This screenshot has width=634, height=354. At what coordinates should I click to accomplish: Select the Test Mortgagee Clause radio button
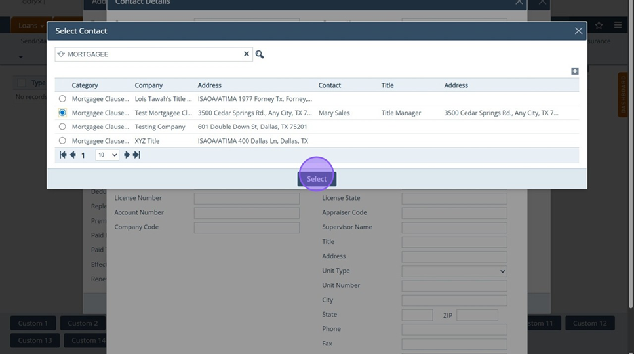coord(62,113)
